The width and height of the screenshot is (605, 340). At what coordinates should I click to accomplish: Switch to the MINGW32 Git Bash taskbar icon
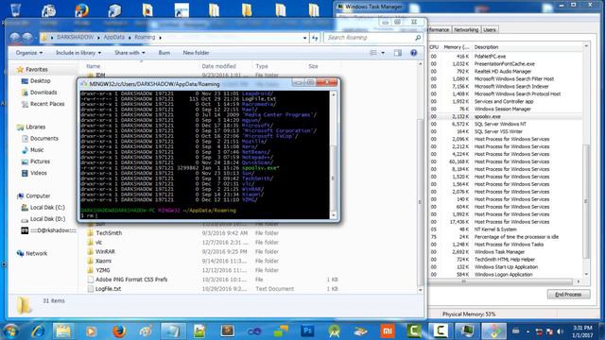(x=493, y=331)
